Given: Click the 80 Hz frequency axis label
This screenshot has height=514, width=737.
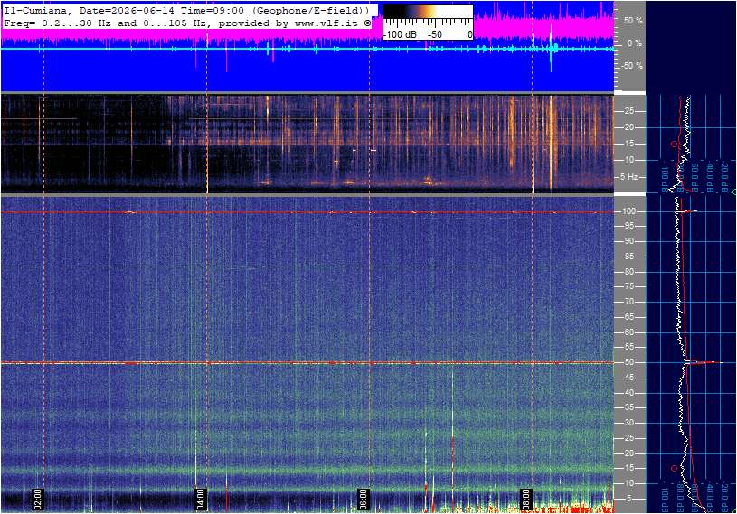Looking at the screenshot, I should click(x=628, y=272).
